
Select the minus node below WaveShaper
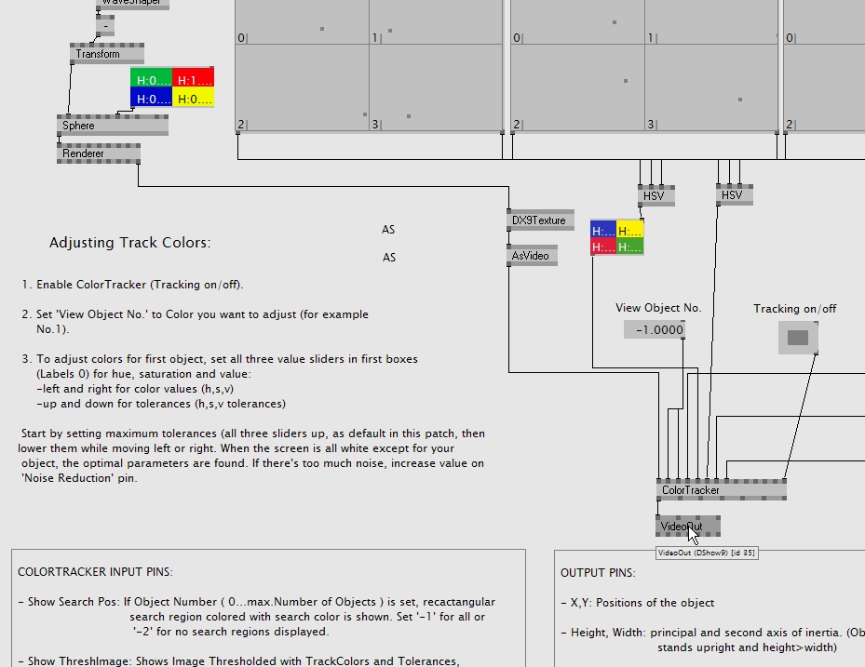point(106,28)
